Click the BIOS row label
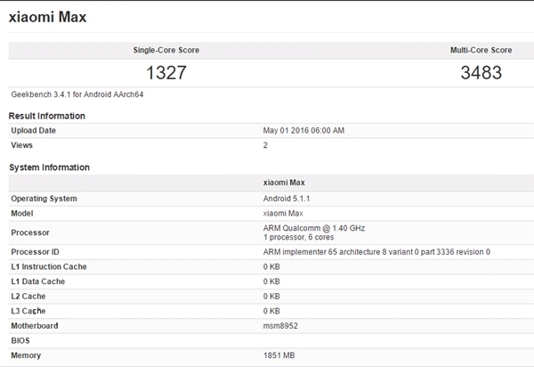The image size is (534, 367). 20,340
